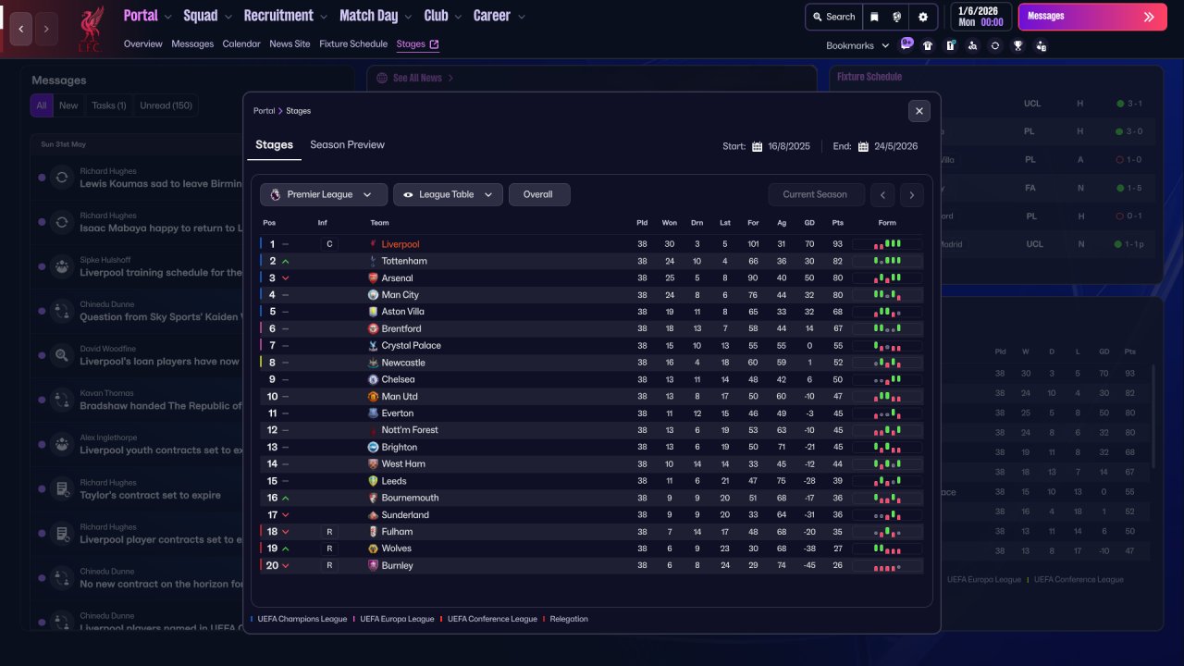Viewport: 1184px width, 666px height.
Task: Open settings gear in top bar
Action: pos(922,17)
